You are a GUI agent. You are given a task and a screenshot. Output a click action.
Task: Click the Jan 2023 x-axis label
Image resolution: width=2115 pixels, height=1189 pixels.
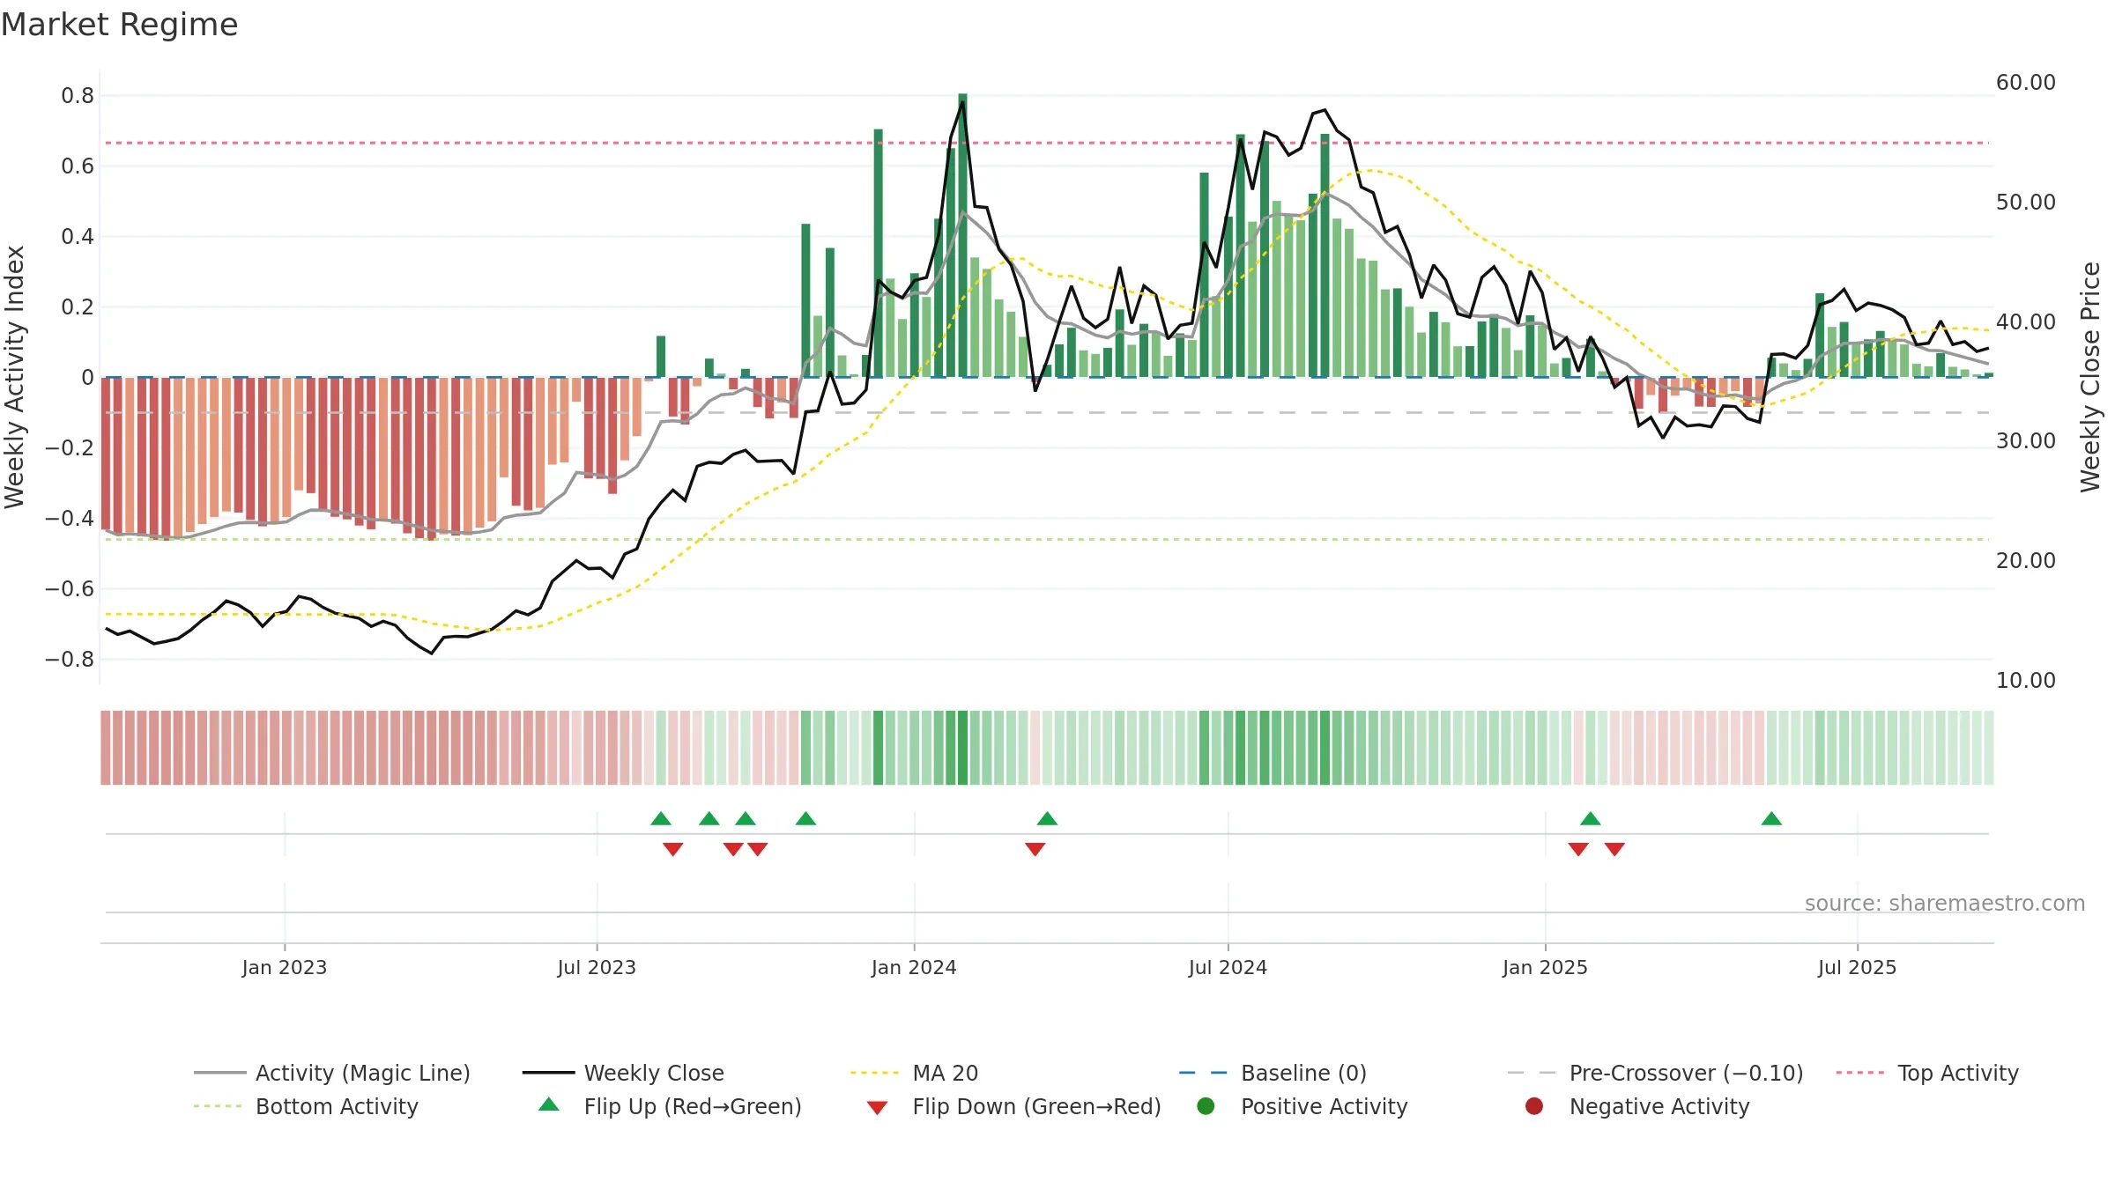(285, 967)
